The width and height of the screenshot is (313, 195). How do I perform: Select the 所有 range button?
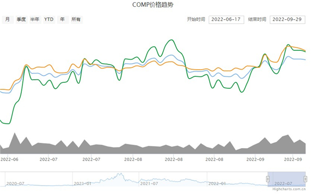pos(76,20)
